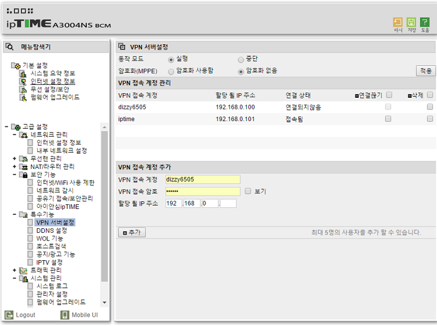Expand the NAT/라우터 관리 tree node
Viewport: 437px width, 326px height.
(x=14, y=166)
